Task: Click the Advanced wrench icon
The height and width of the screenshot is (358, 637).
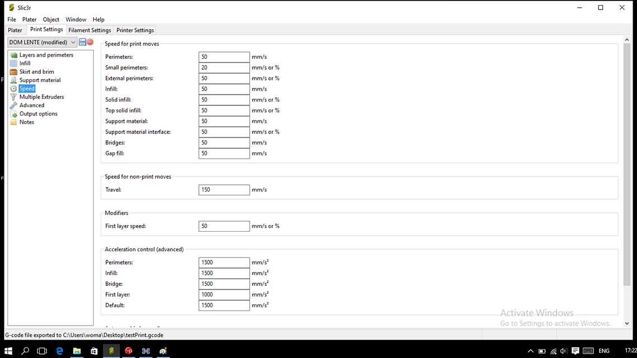Action: click(x=14, y=106)
